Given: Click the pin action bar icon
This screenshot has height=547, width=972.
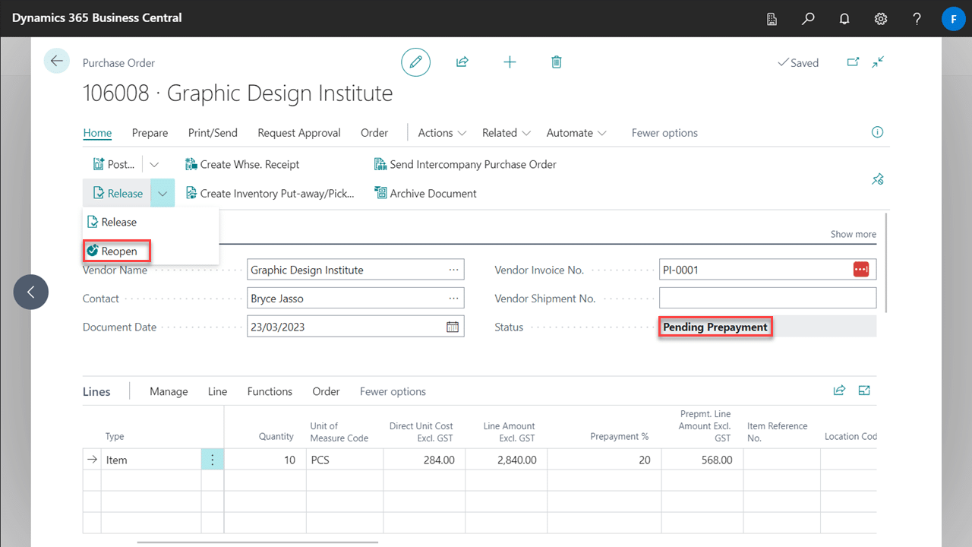Looking at the screenshot, I should point(877,179).
